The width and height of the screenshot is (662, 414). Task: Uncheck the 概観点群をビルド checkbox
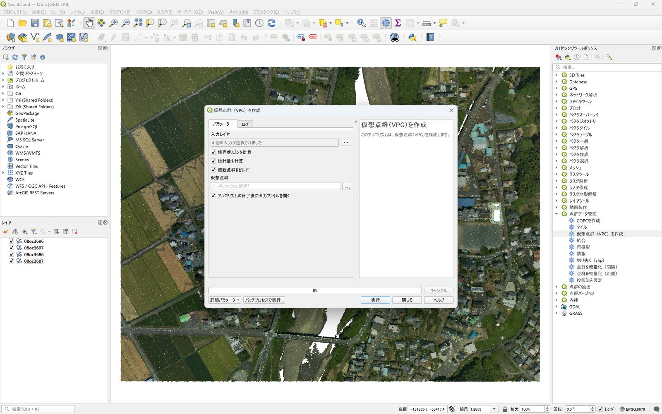point(213,170)
